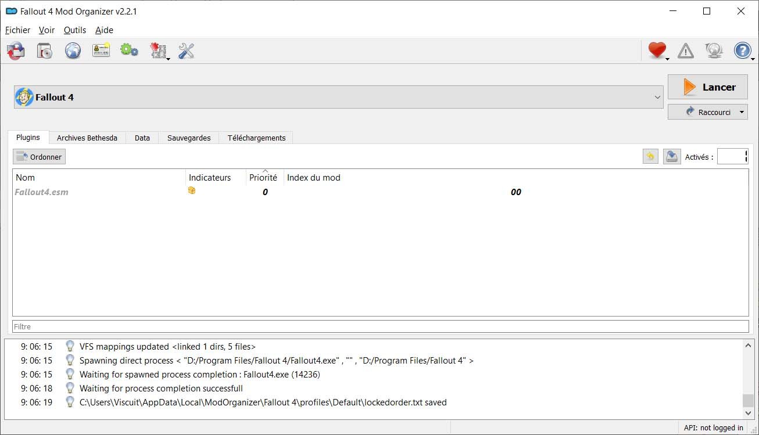Screen dimensions: 759x435
Task: Close the Mod Organizer window
Action: pyautogui.click(x=741, y=11)
